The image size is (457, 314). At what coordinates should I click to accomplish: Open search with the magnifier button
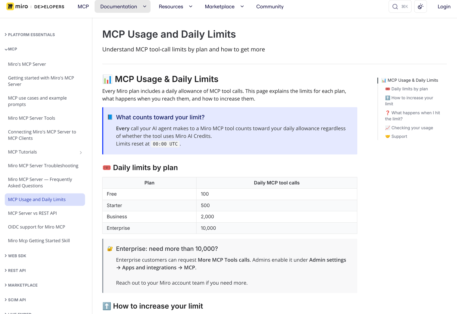pyautogui.click(x=400, y=7)
